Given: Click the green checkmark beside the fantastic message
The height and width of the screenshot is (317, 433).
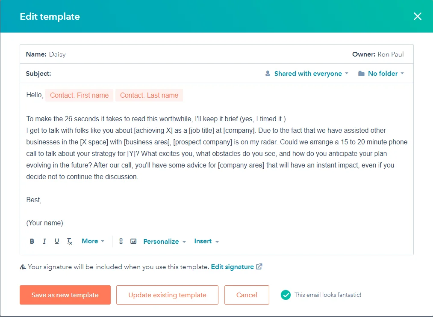Looking at the screenshot, I should coord(286,295).
